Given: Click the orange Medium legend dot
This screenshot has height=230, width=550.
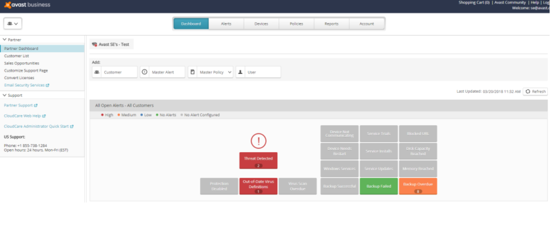Looking at the screenshot, I should [x=119, y=115].
